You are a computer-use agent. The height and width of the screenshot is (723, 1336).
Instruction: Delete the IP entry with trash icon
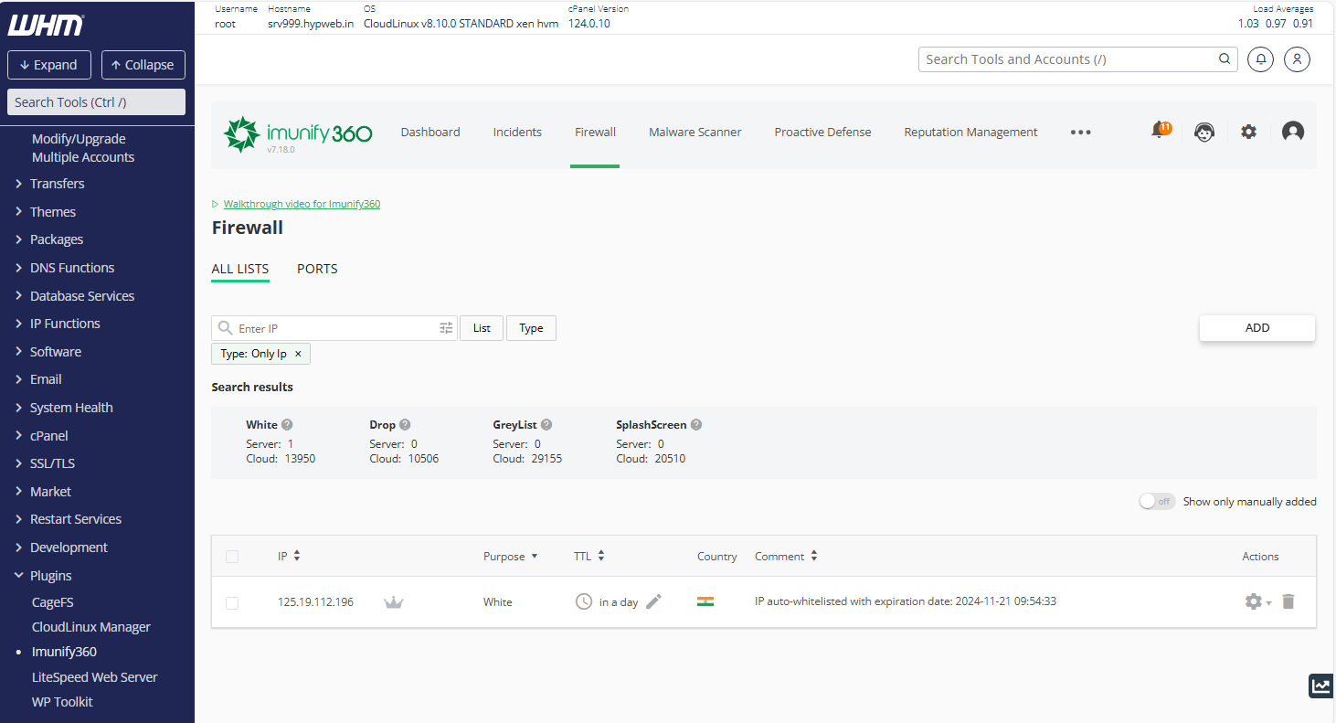click(x=1288, y=601)
